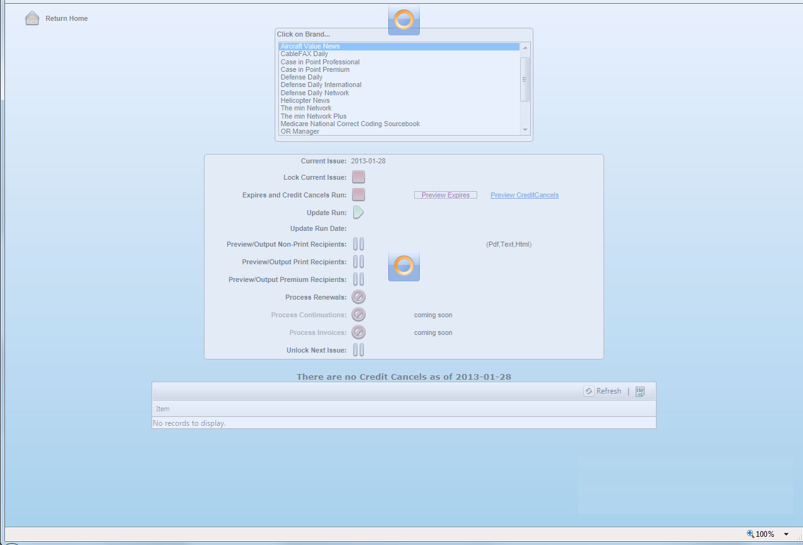
Task: Click Preview/Output Premium Recipients pause icon
Action: [359, 279]
